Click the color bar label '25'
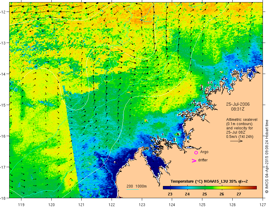Screen dimensions: 269x207 point(205,194)
